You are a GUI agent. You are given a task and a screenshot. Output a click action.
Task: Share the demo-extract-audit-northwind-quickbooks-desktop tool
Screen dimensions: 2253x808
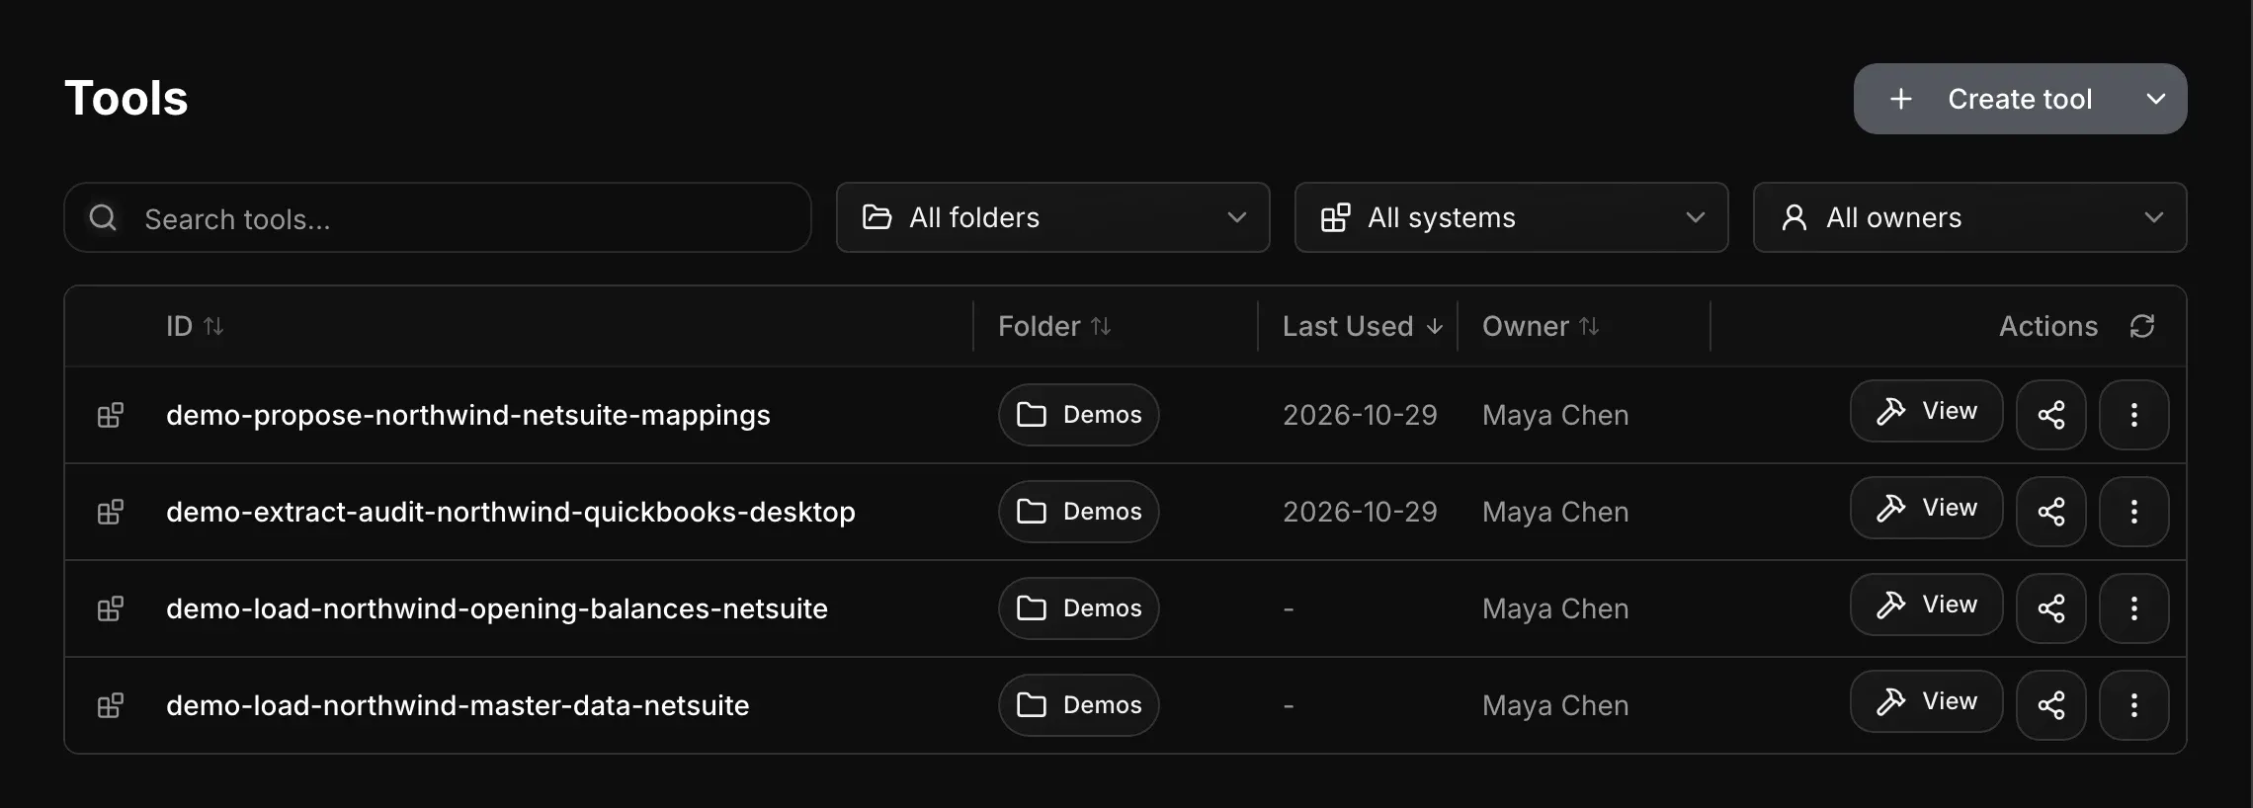[x=2051, y=512]
